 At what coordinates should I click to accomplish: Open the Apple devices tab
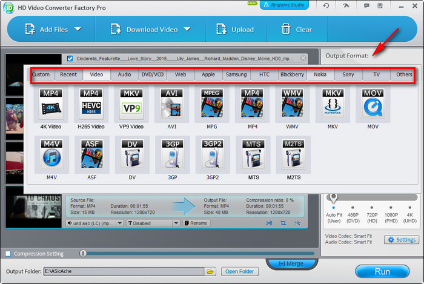click(208, 74)
